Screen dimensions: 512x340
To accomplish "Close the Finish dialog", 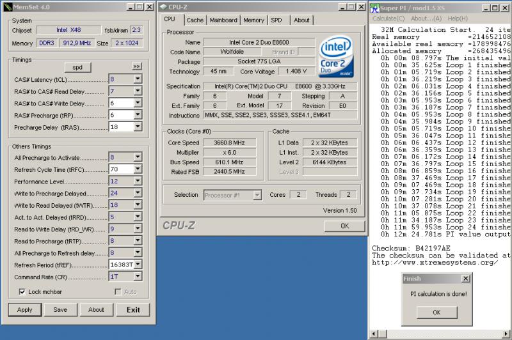I will pyautogui.click(x=466, y=279).
